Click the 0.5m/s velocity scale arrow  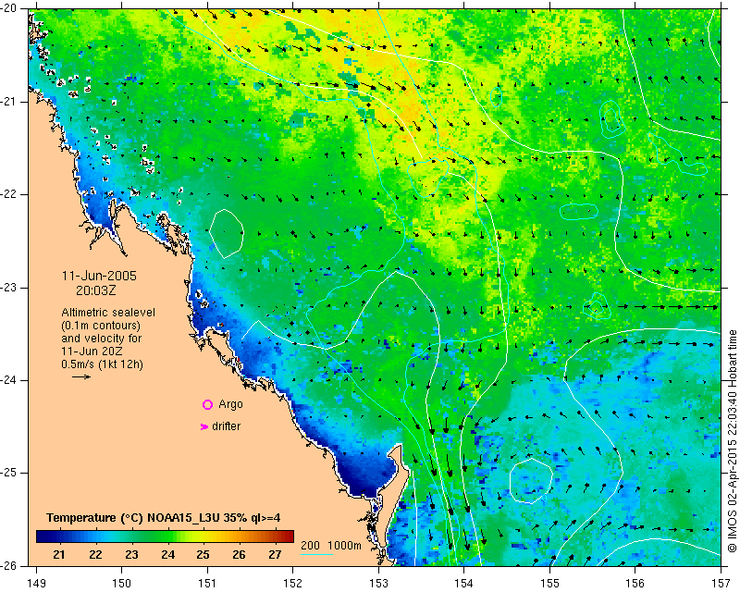point(81,376)
